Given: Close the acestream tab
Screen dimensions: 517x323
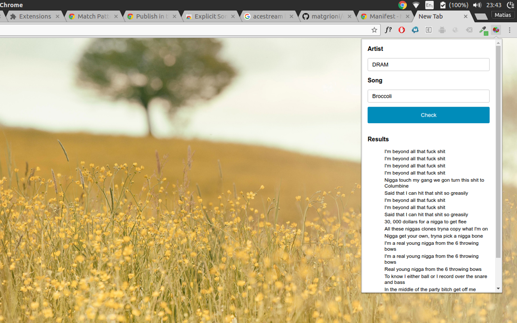Looking at the screenshot, I should pos(292,17).
